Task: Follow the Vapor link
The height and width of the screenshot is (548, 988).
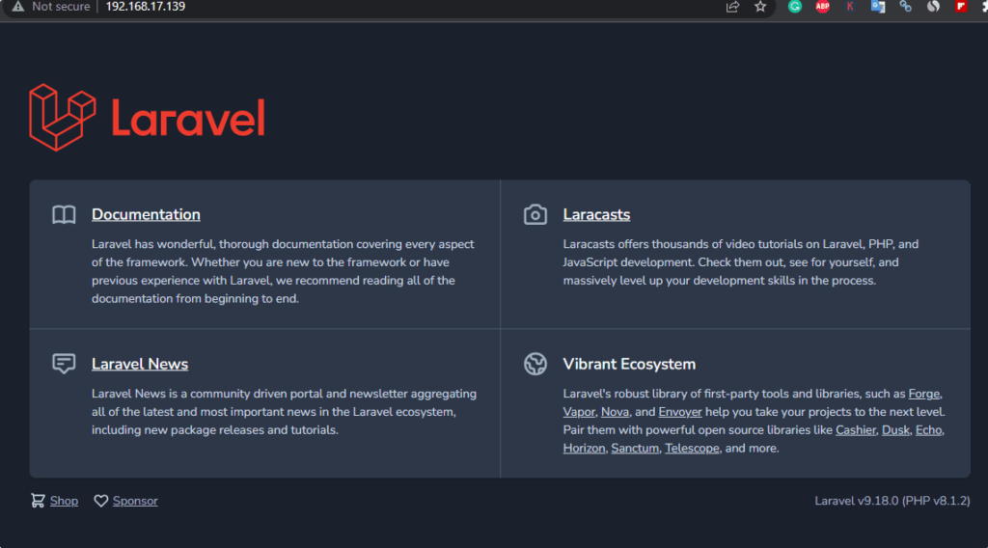Action: (579, 412)
